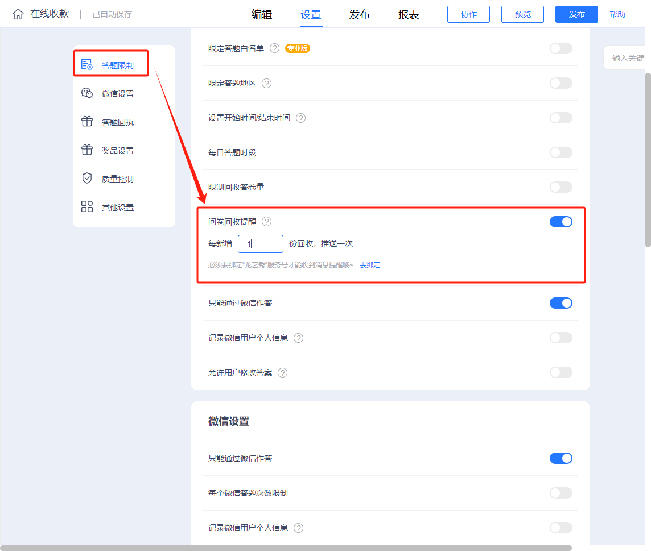Click the 每新增 count input field
The width and height of the screenshot is (651, 551).
pos(260,243)
